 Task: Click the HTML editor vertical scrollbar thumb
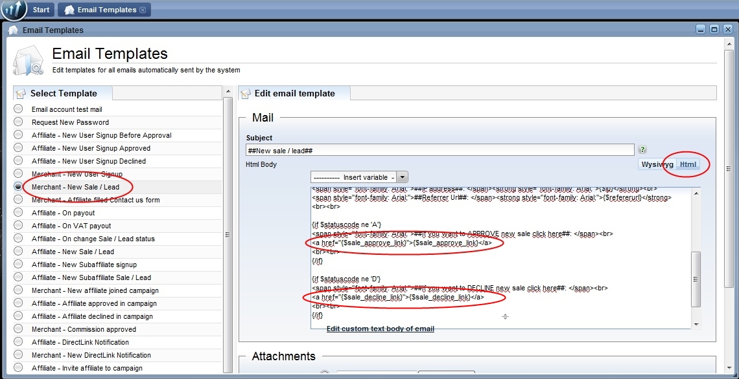(x=696, y=279)
